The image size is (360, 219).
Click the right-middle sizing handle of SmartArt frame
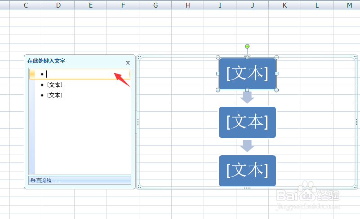pos(356,122)
